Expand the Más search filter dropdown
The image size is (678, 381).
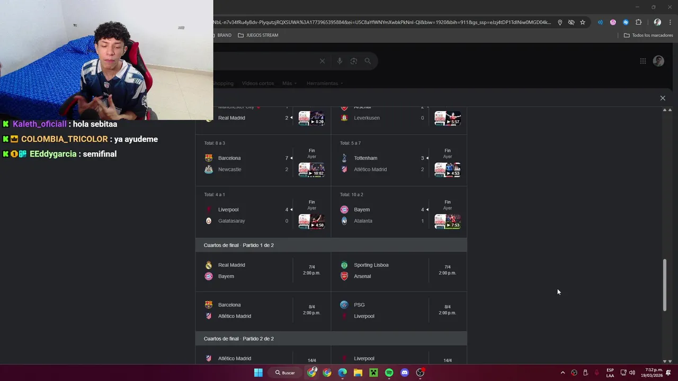pyautogui.click(x=289, y=83)
